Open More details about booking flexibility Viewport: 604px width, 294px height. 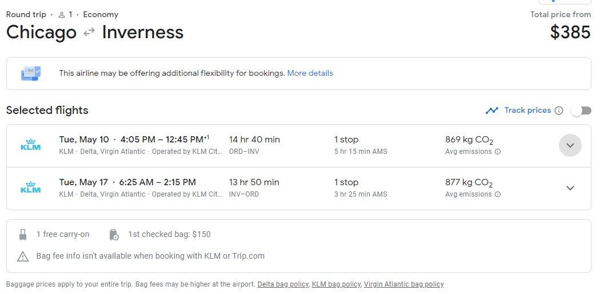310,73
